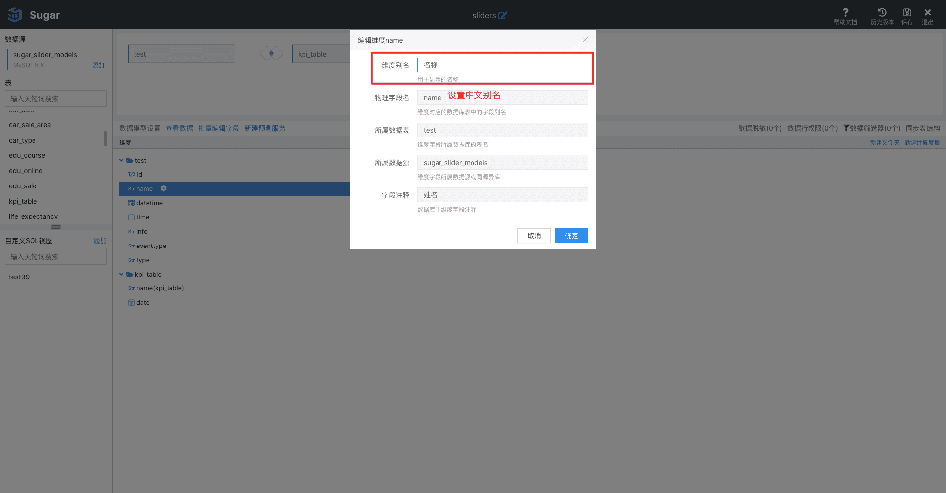Select edu_course table

tap(27, 155)
